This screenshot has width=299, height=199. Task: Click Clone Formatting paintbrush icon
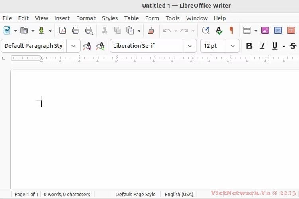point(151,31)
